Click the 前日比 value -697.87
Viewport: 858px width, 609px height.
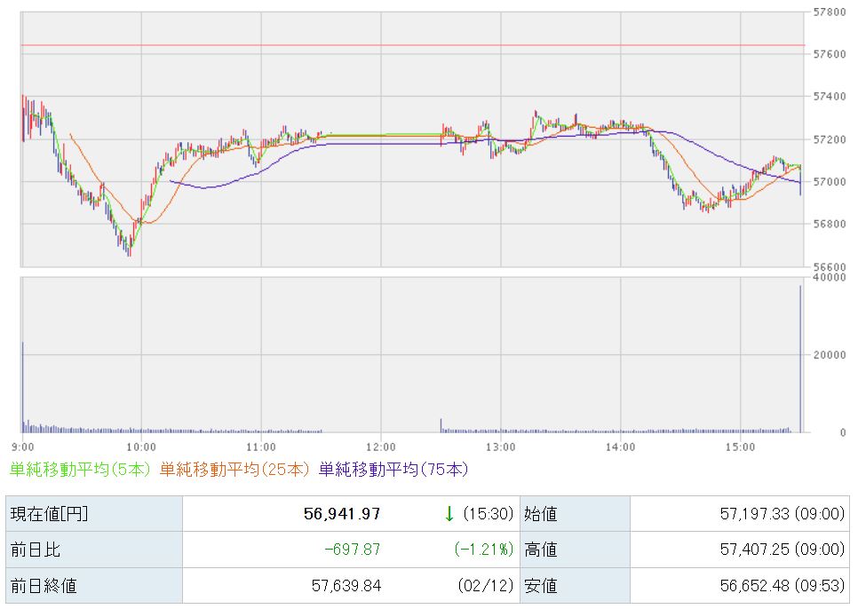(353, 550)
